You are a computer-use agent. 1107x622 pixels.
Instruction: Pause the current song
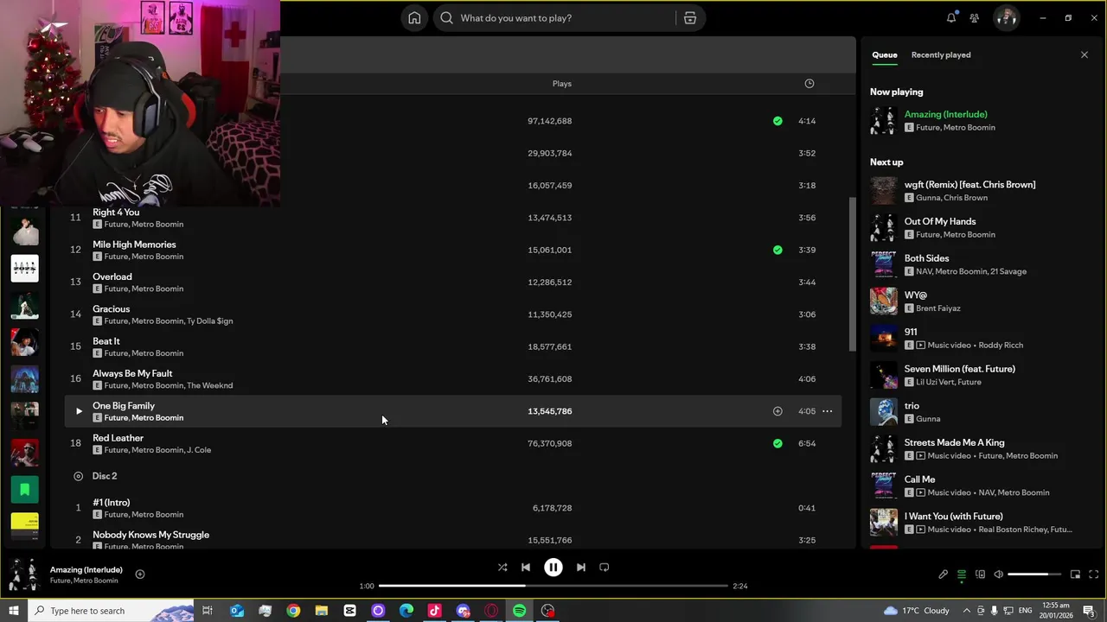[553, 568]
